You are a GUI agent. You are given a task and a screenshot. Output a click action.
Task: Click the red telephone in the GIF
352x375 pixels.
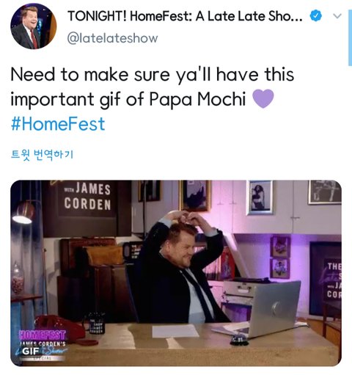pyautogui.click(x=61, y=327)
